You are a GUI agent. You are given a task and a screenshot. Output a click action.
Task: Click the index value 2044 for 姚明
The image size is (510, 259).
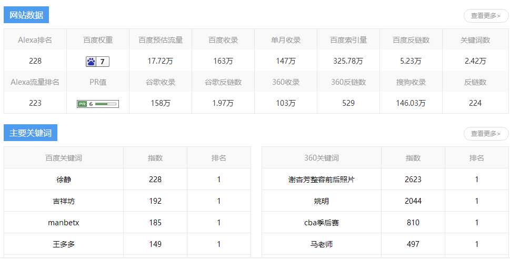tap(413, 201)
